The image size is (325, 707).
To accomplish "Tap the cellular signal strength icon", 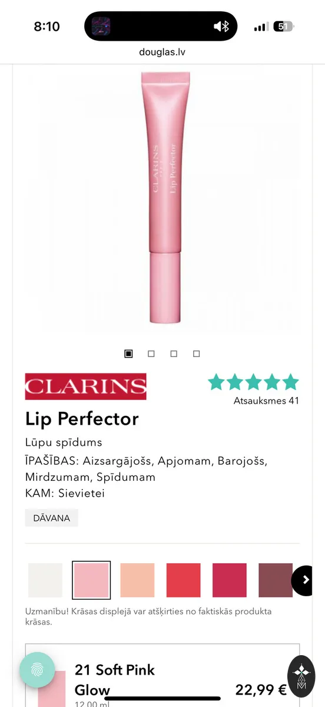I will [x=261, y=27].
